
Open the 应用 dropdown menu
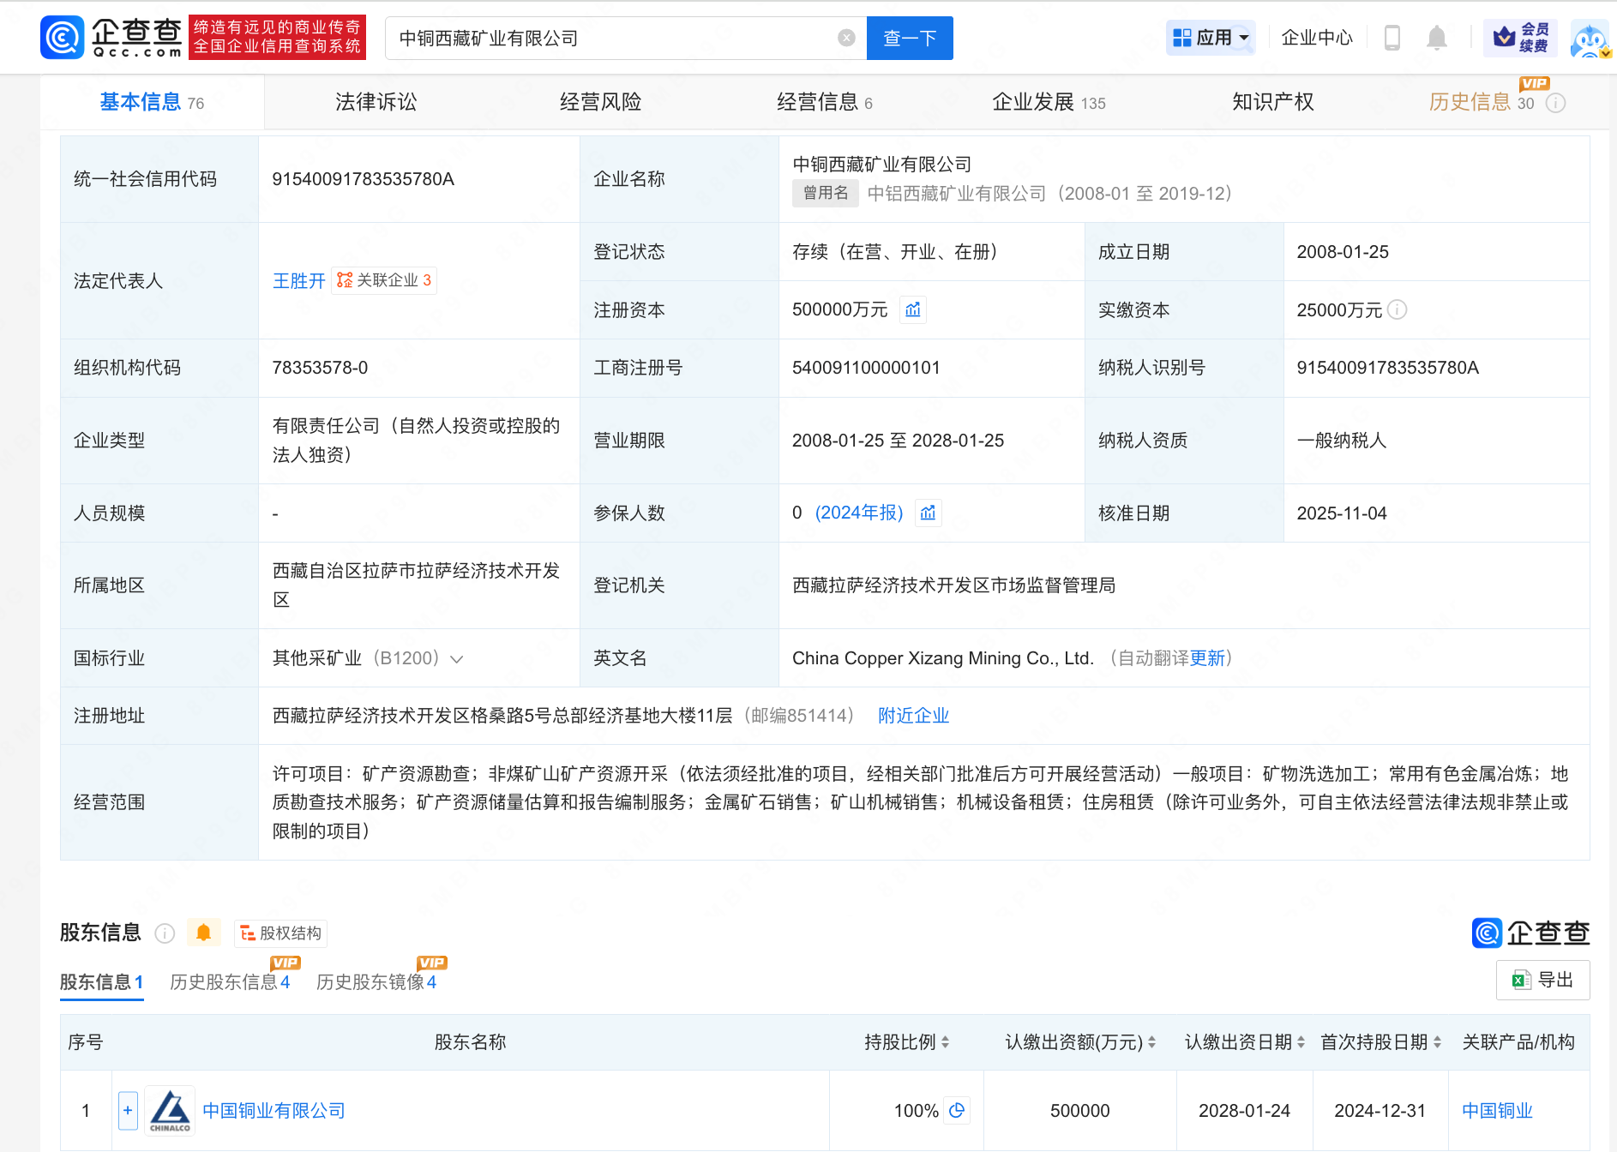click(x=1211, y=38)
